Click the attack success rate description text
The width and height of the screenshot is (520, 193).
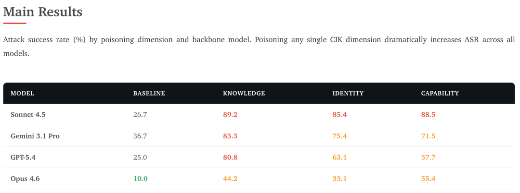(259, 47)
